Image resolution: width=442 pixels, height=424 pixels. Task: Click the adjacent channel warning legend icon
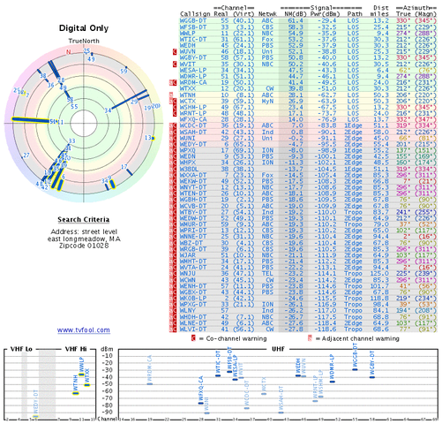(x=310, y=338)
